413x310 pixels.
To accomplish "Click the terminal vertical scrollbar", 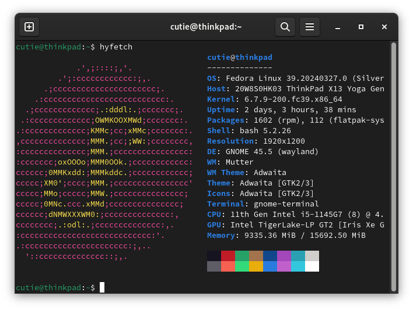I will (x=394, y=166).
